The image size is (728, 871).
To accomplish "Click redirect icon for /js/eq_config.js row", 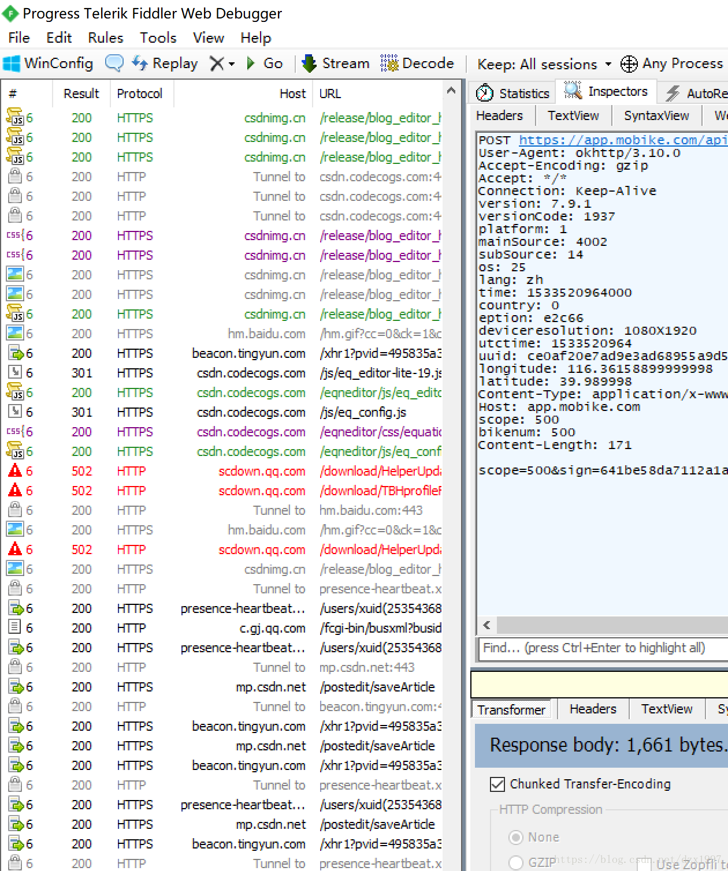I will [15, 412].
